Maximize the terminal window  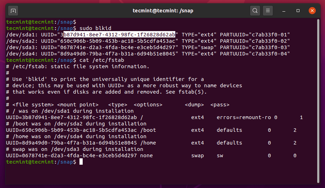pyautogui.click(x=298, y=11)
